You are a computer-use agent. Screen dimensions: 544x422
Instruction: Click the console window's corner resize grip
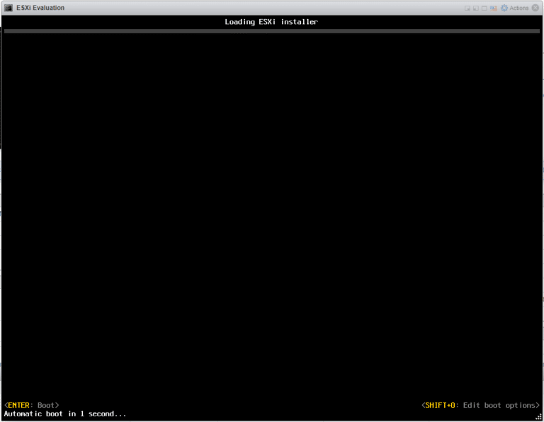539,417
